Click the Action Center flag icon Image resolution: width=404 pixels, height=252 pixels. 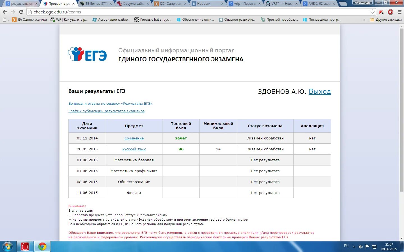(368, 247)
